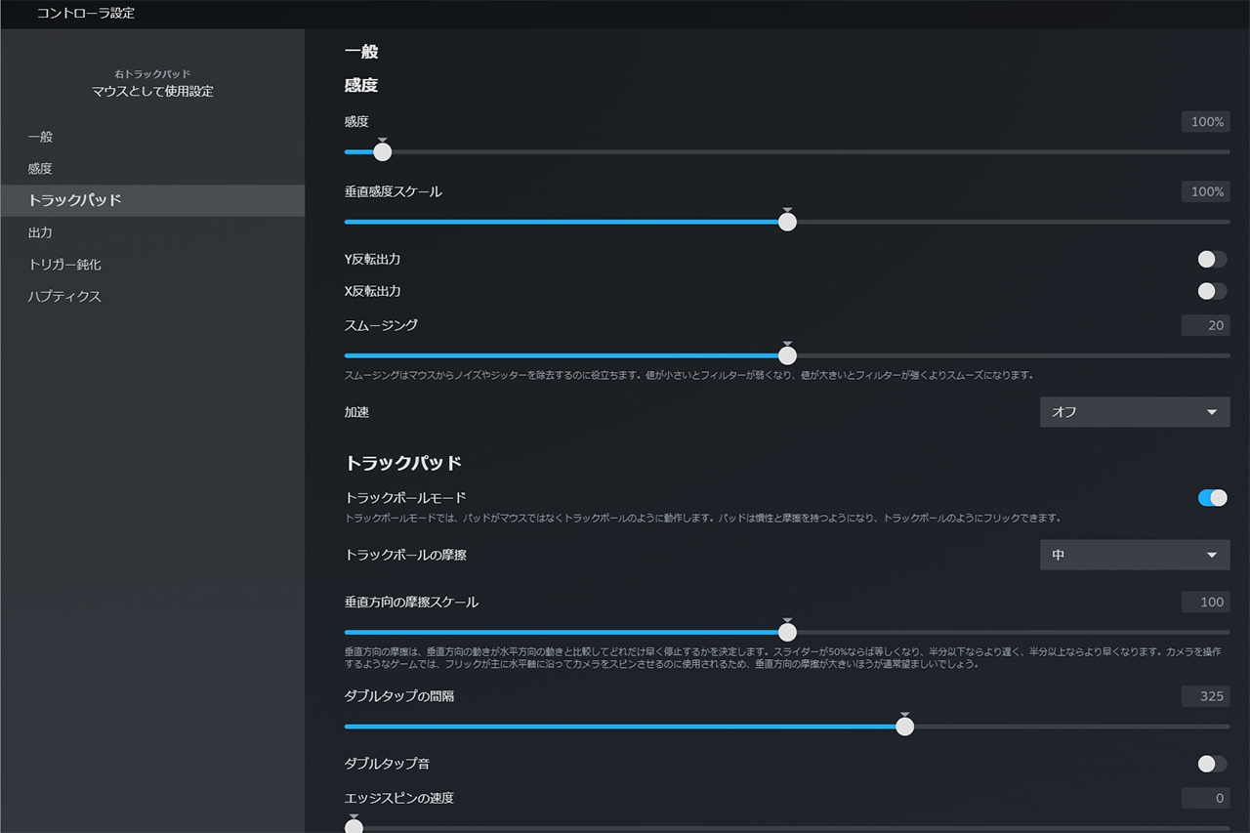Select 感度 in the left sidebar
1250x833 pixels.
pos(41,169)
